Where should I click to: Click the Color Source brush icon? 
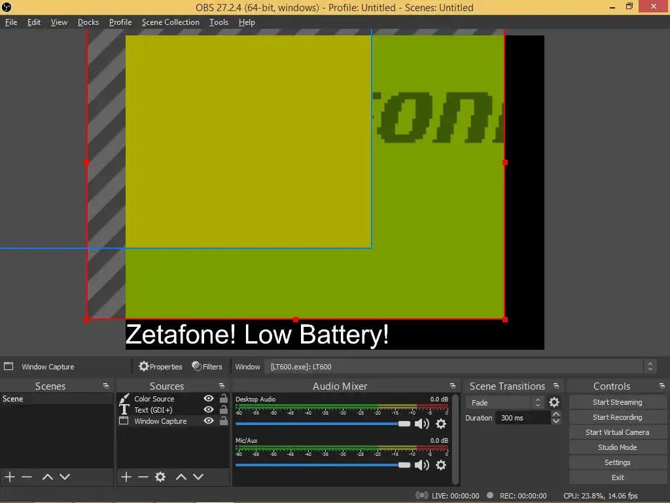pos(124,399)
